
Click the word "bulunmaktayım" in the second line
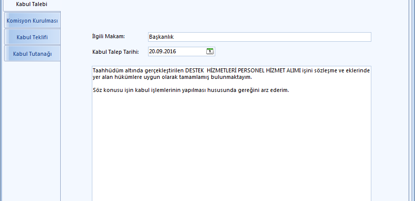point(230,77)
